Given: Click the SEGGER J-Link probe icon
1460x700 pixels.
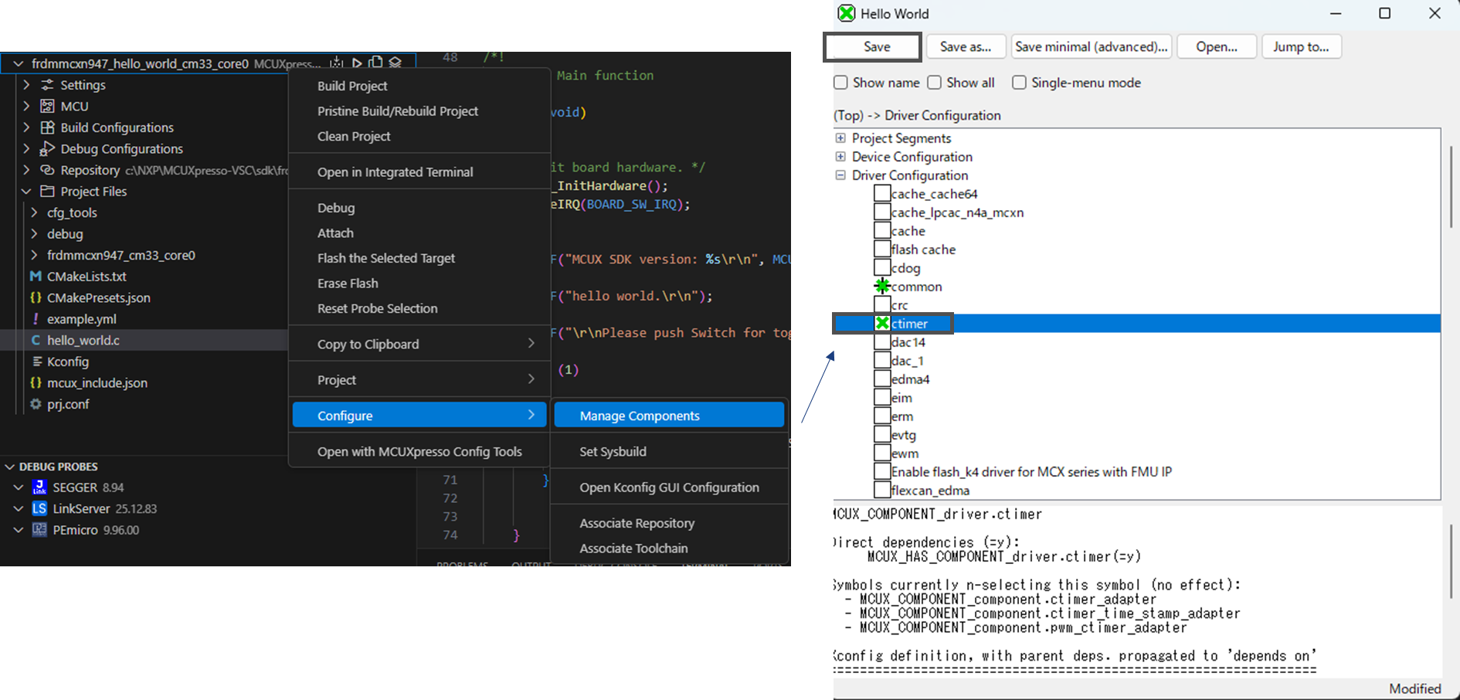Looking at the screenshot, I should pyautogui.click(x=39, y=488).
